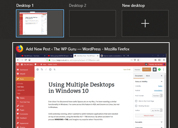Open a new browser tab with plus
Viewport: 178px width, 128px height.
128,56
